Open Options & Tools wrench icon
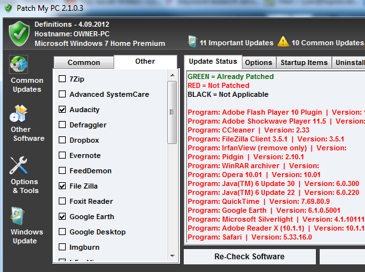The image size is (365, 272). tap(19, 166)
